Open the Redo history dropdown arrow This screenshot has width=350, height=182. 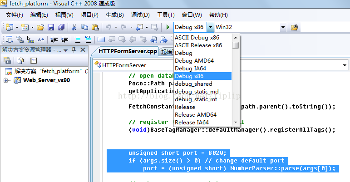coord(131,27)
